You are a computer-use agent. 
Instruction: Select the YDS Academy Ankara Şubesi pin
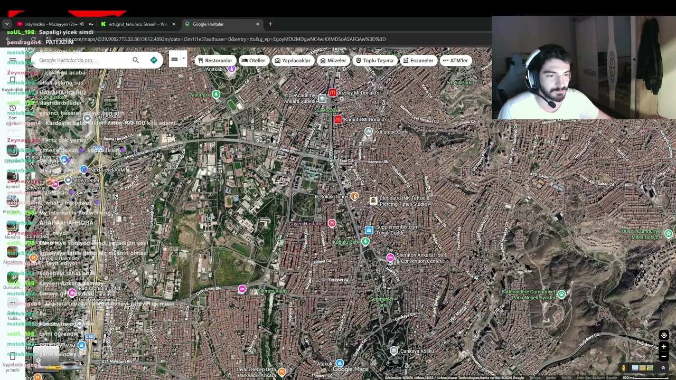pos(322,98)
